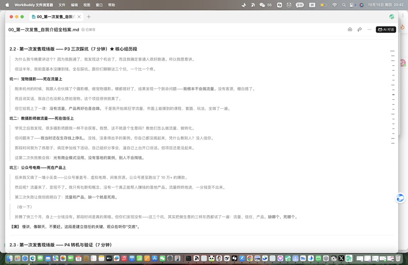Click the （收一下） line
The width and height of the screenshot is (408, 265).
(24, 207)
